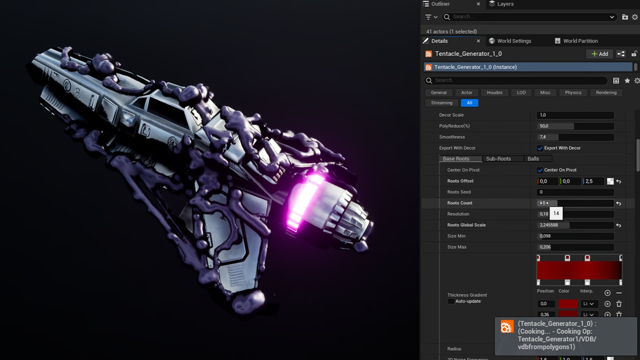Open the Outliner search history dropdown arrow
The height and width of the screenshot is (360, 640).
(x=612, y=17)
